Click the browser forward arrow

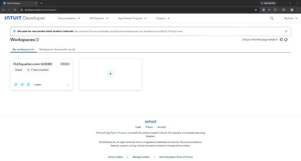pyautogui.click(x=9, y=10)
